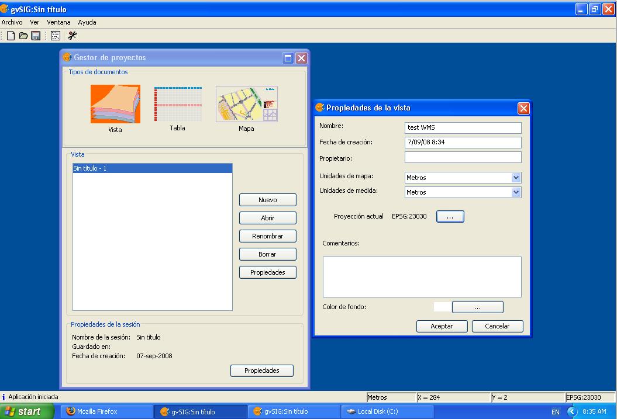
Task: Expand the Unidades de medida dropdown
Action: pos(515,192)
